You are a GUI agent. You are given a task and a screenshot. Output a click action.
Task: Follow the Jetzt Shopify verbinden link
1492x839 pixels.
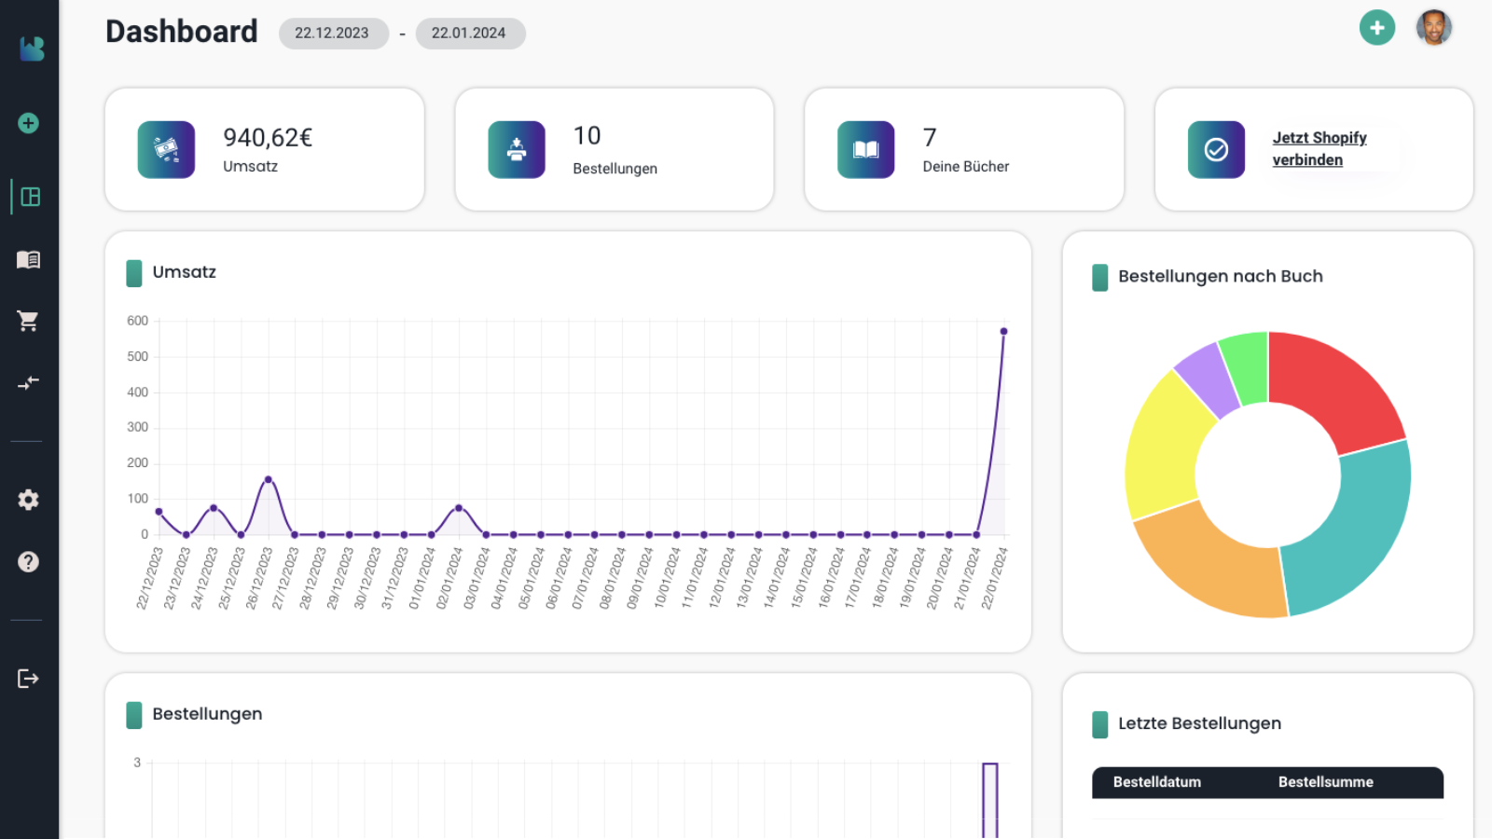coord(1319,149)
